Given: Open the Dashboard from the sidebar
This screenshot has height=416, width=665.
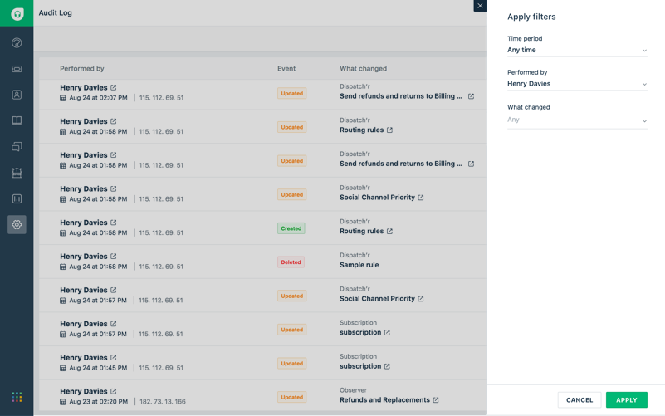Looking at the screenshot, I should click(17, 43).
